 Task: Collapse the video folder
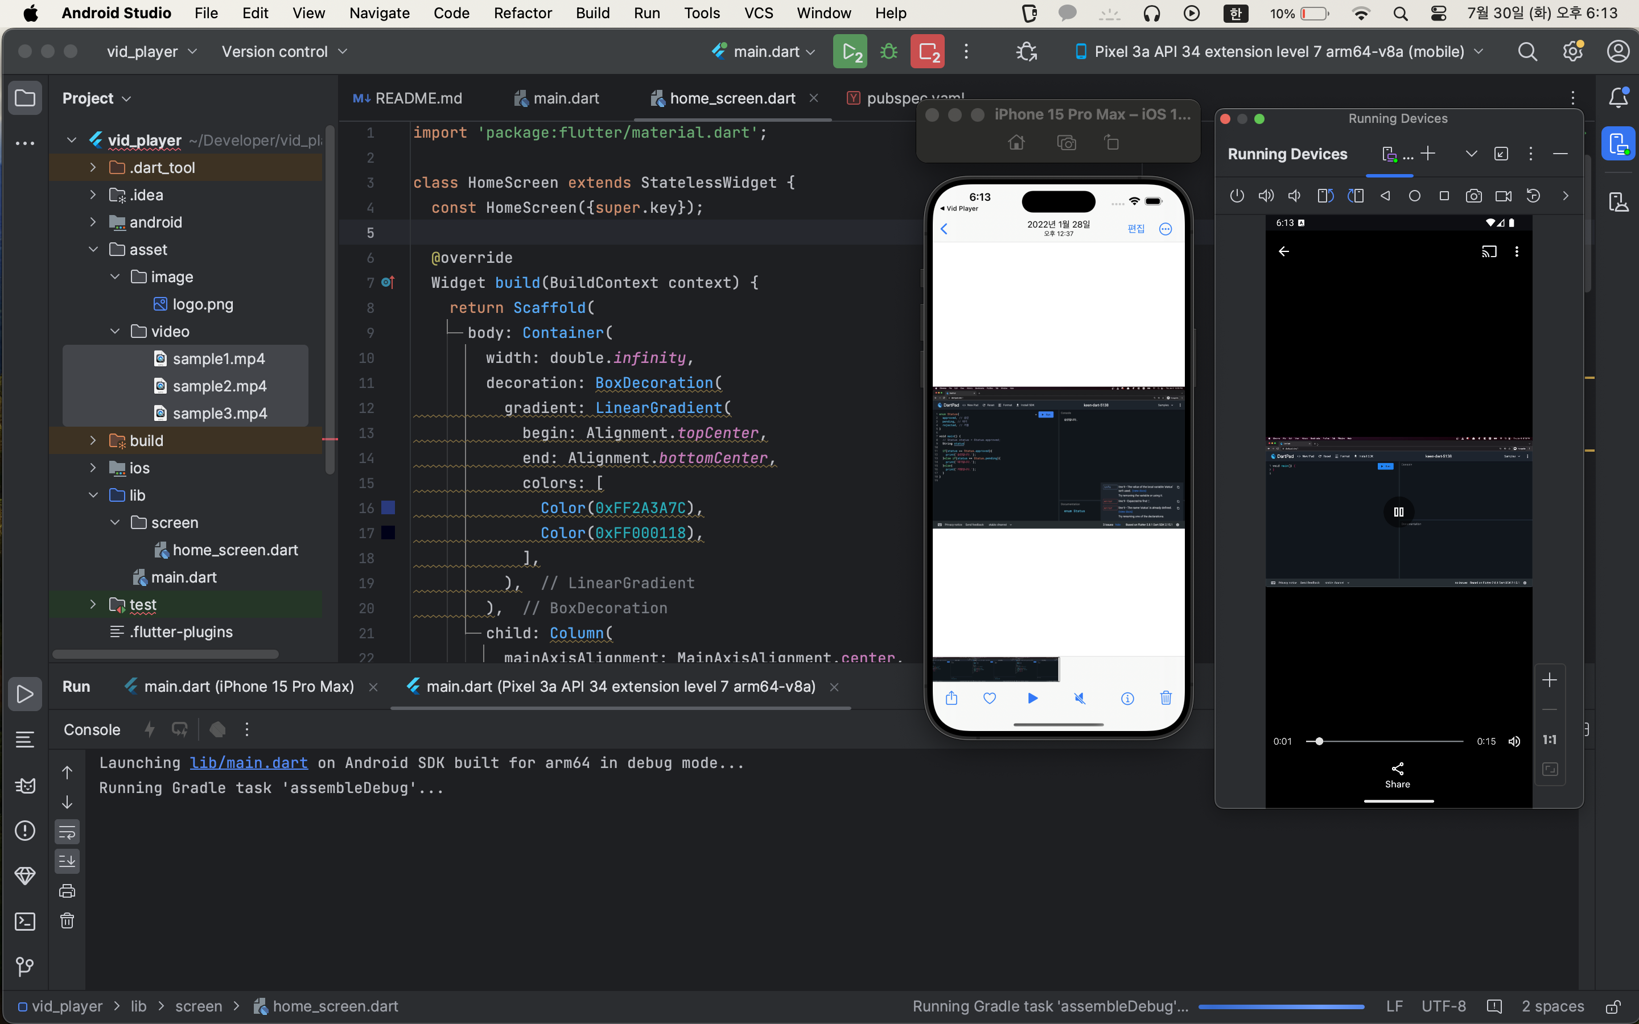tap(114, 331)
